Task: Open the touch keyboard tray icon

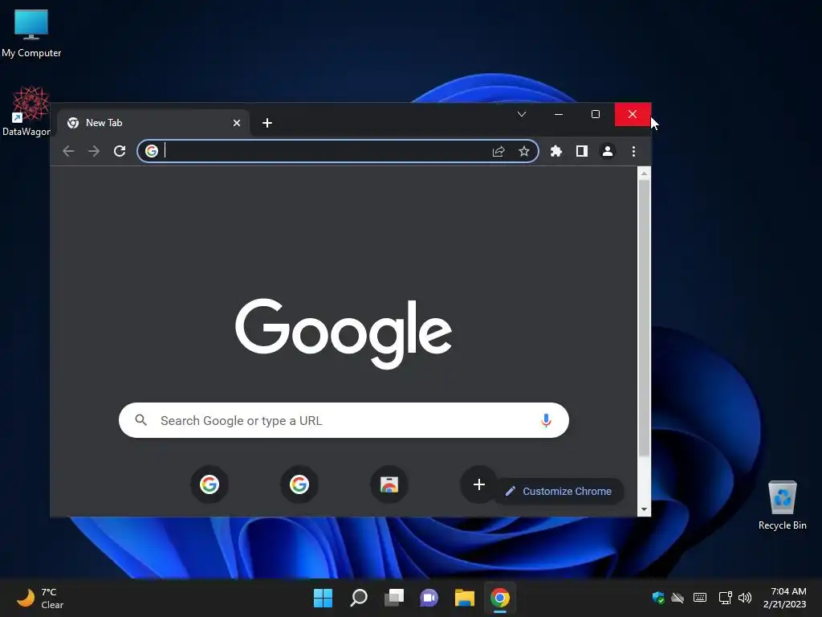Action: pyautogui.click(x=700, y=598)
